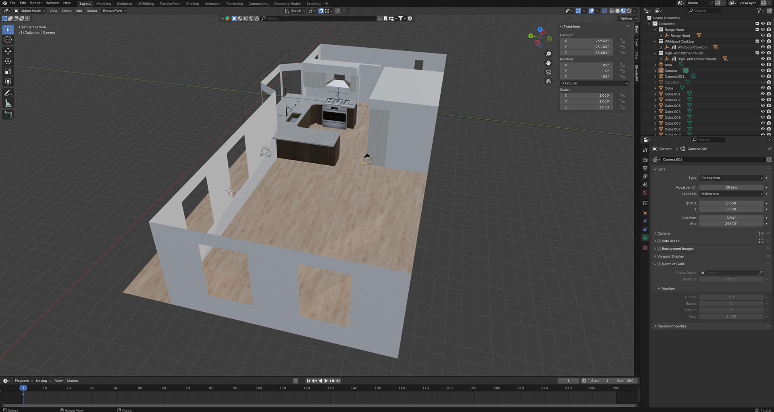Screen dimensions: 774x412
Task: Switch to the Geometry Nodes workspace tab
Action: tap(287, 4)
